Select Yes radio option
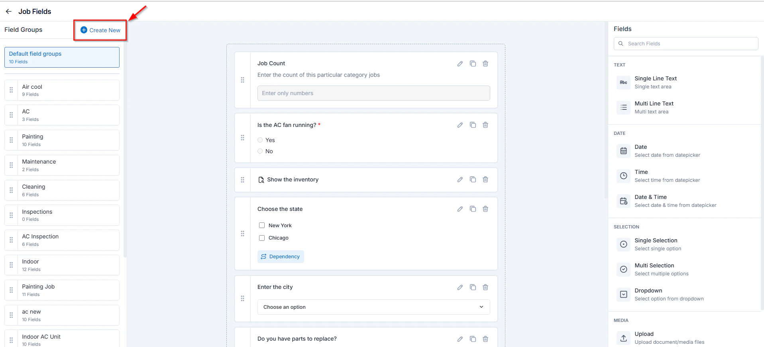The width and height of the screenshot is (764, 347). click(x=260, y=140)
